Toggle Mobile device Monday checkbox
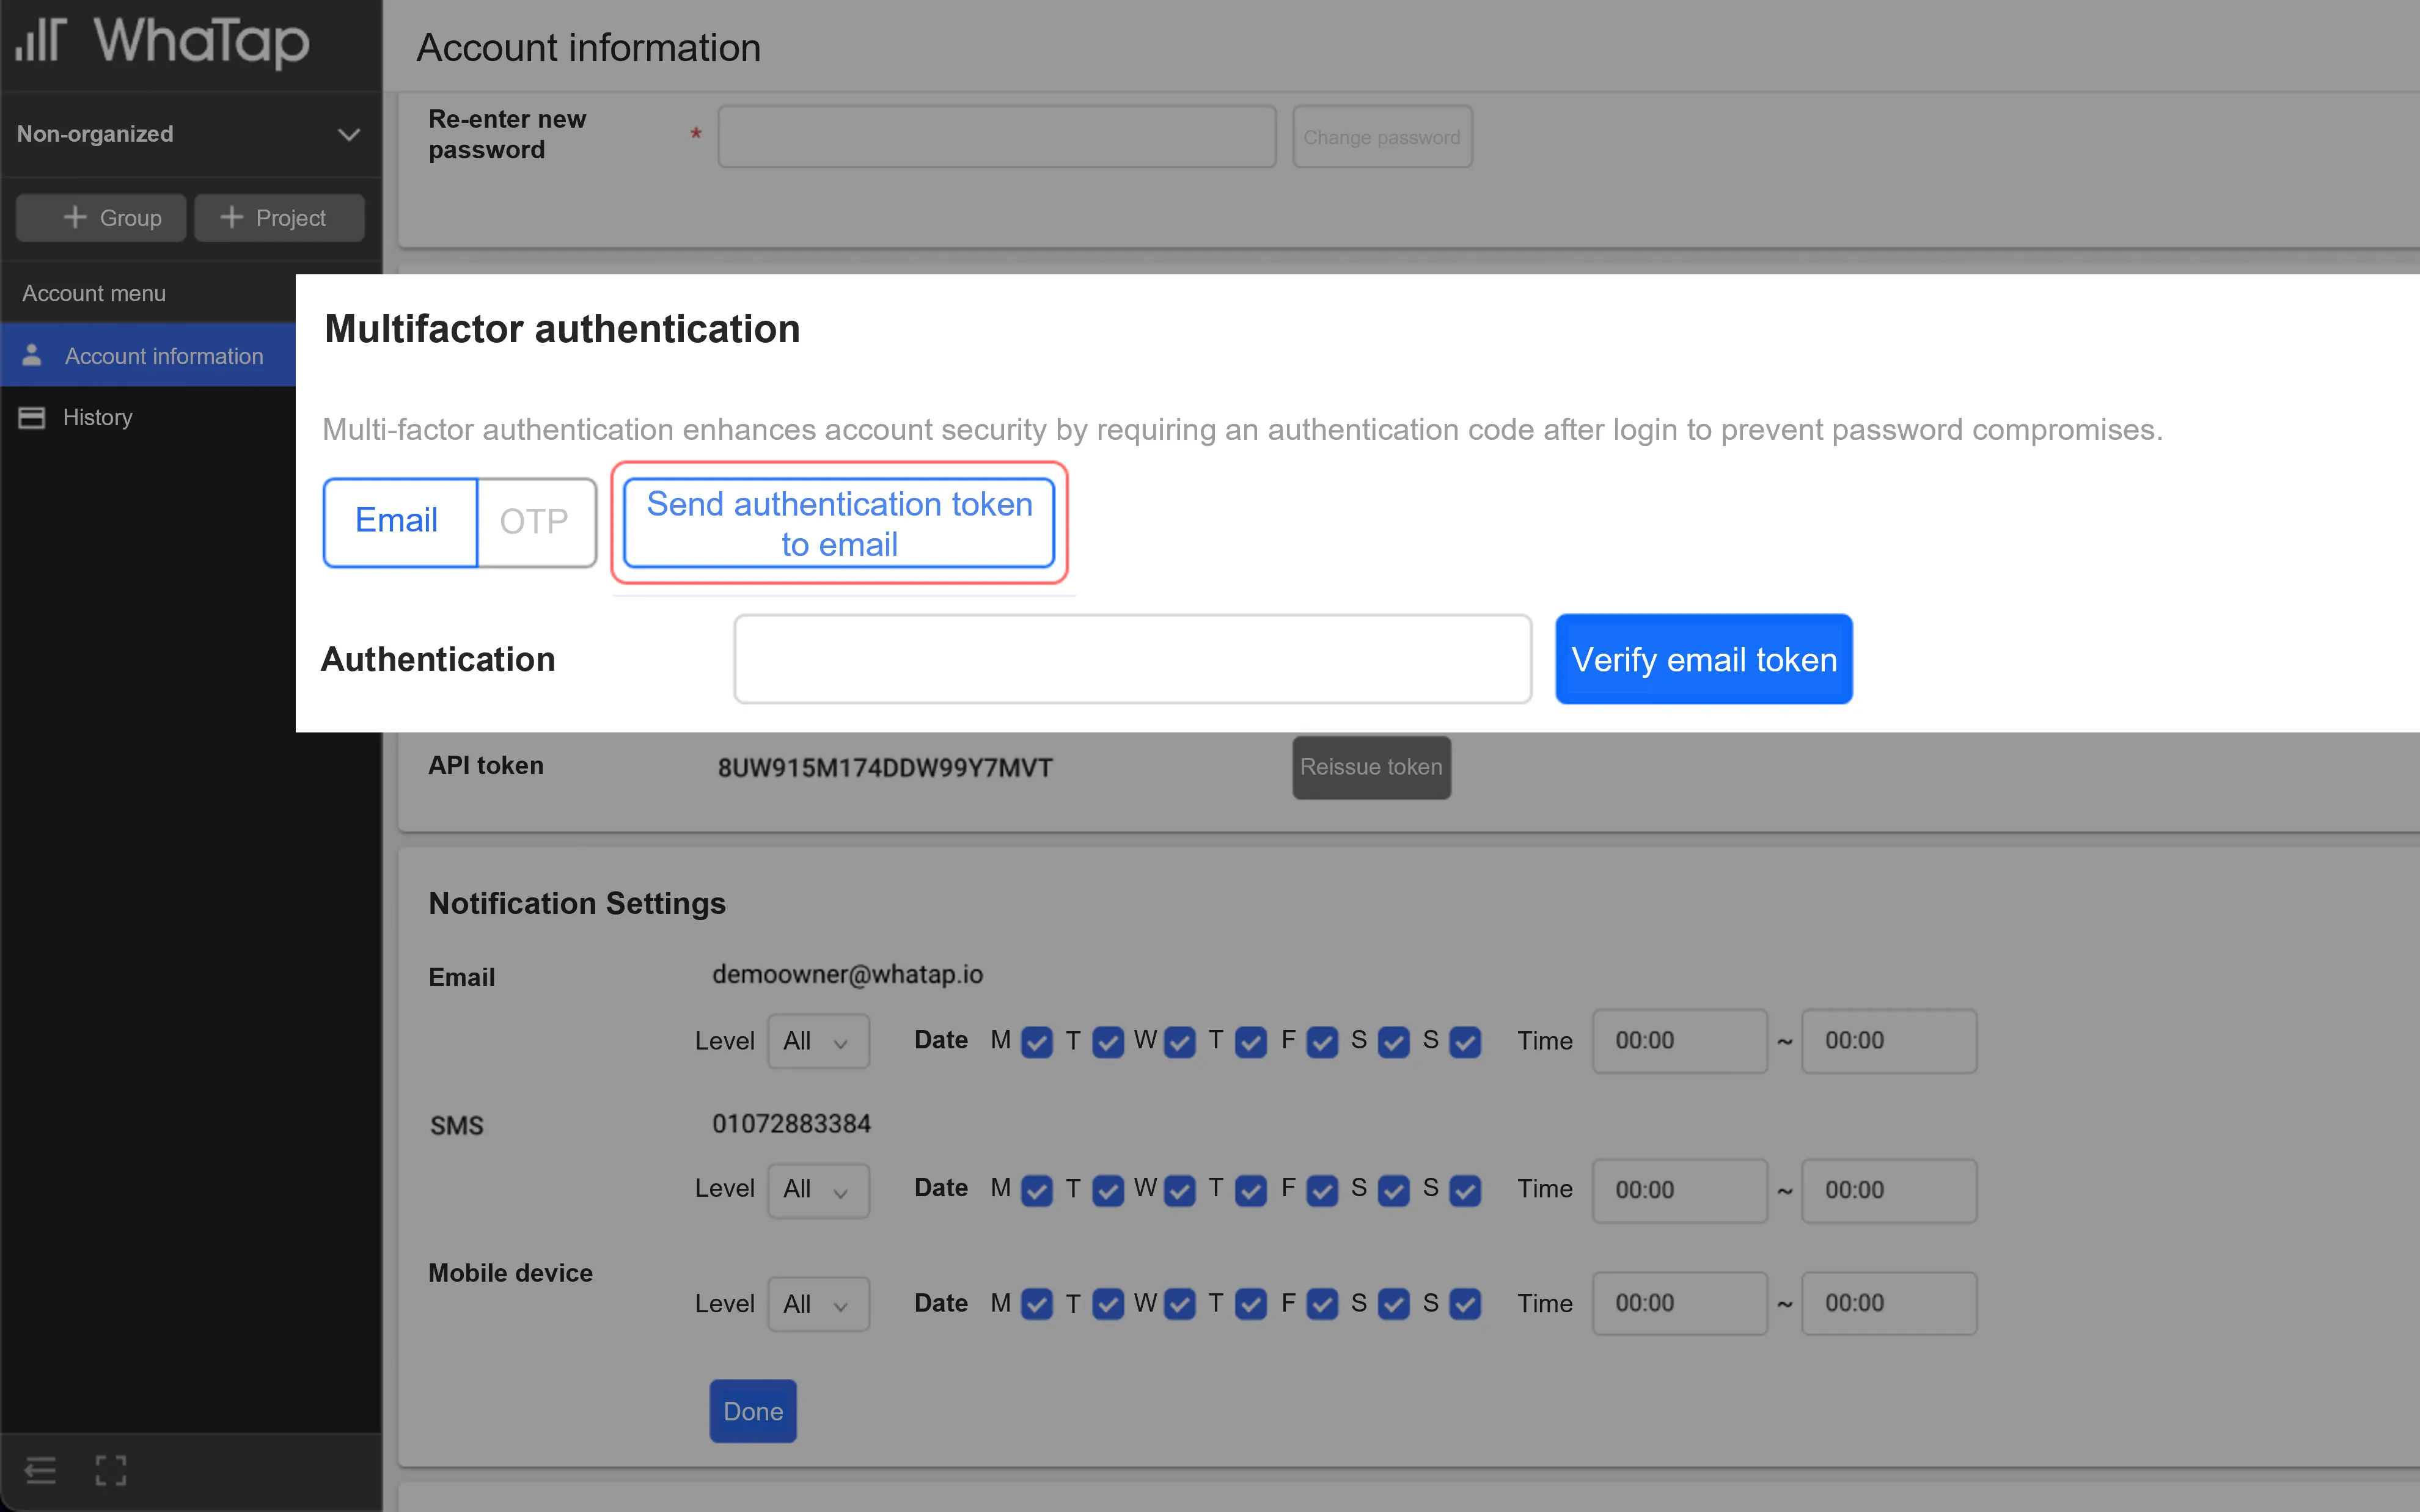Image resolution: width=2420 pixels, height=1512 pixels. point(1037,1304)
